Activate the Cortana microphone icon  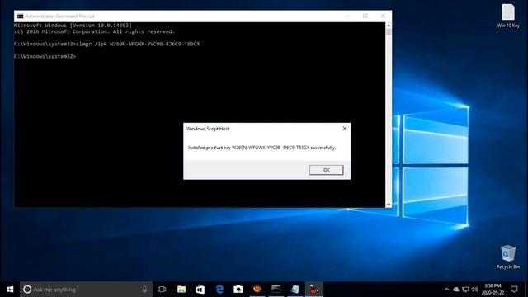coord(144,290)
